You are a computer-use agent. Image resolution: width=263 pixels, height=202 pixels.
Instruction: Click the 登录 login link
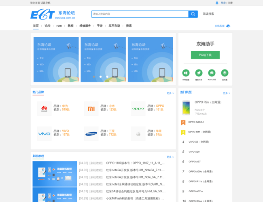point(223,3)
